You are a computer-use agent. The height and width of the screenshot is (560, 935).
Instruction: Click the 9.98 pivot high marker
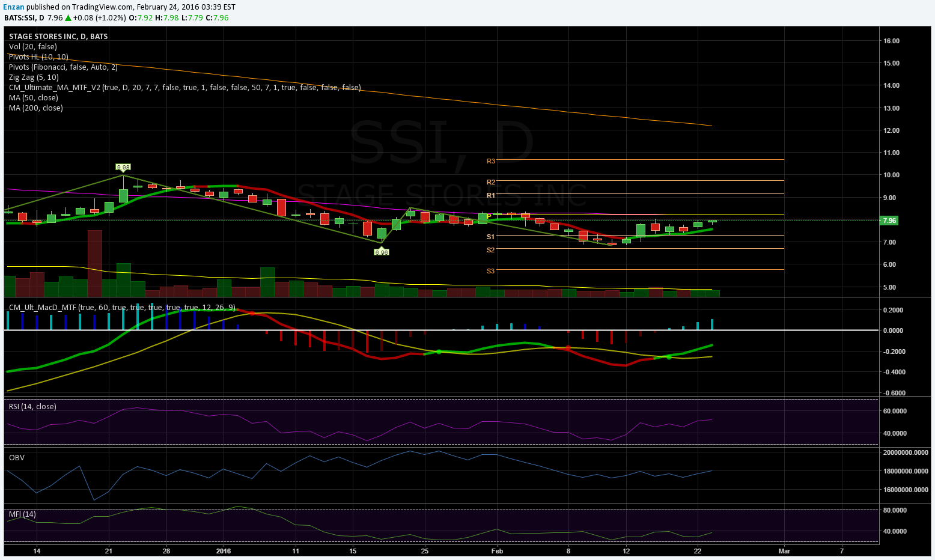(123, 167)
